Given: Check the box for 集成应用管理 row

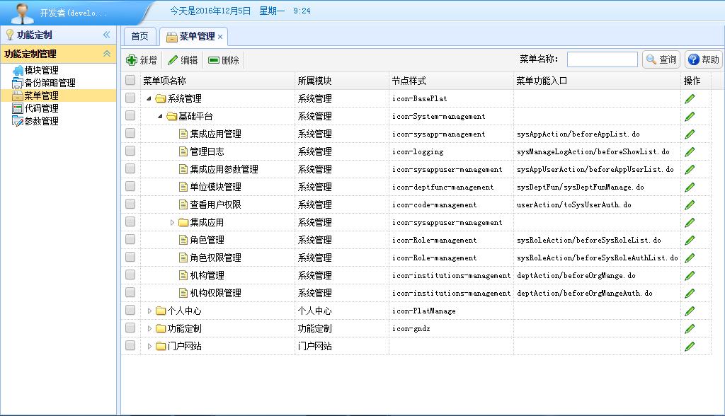Looking at the screenshot, I should click(130, 134).
